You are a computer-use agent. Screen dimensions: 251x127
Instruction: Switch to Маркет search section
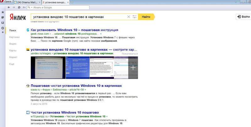click(x=13, y=57)
